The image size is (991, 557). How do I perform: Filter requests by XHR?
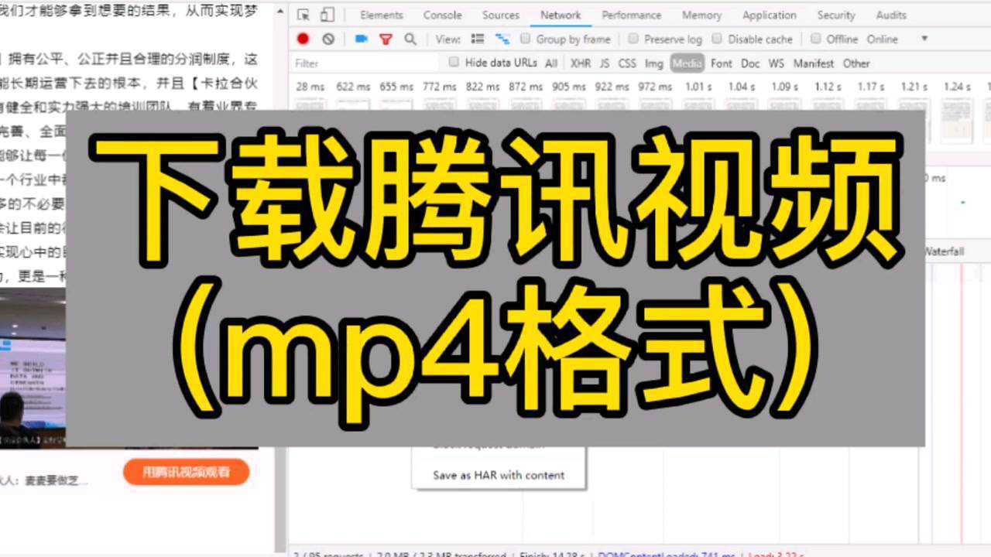point(580,63)
